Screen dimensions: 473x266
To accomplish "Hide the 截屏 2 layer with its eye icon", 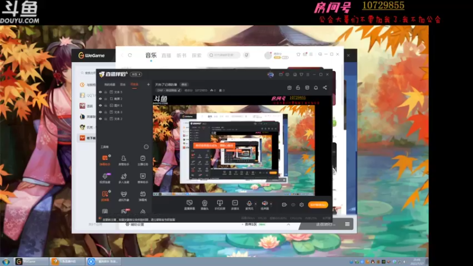I will click(x=101, y=99).
